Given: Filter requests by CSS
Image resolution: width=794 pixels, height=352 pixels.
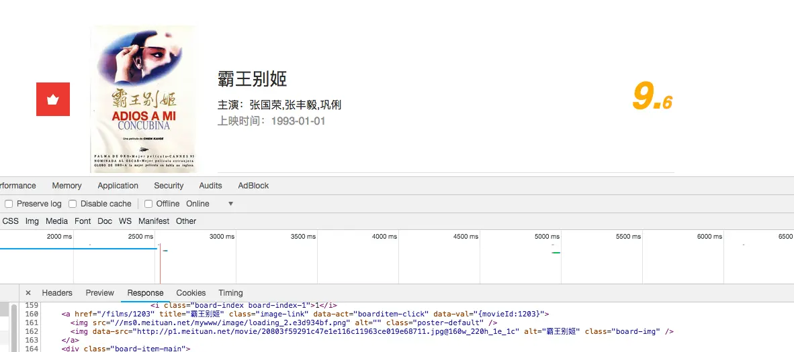Looking at the screenshot, I should 10,221.
